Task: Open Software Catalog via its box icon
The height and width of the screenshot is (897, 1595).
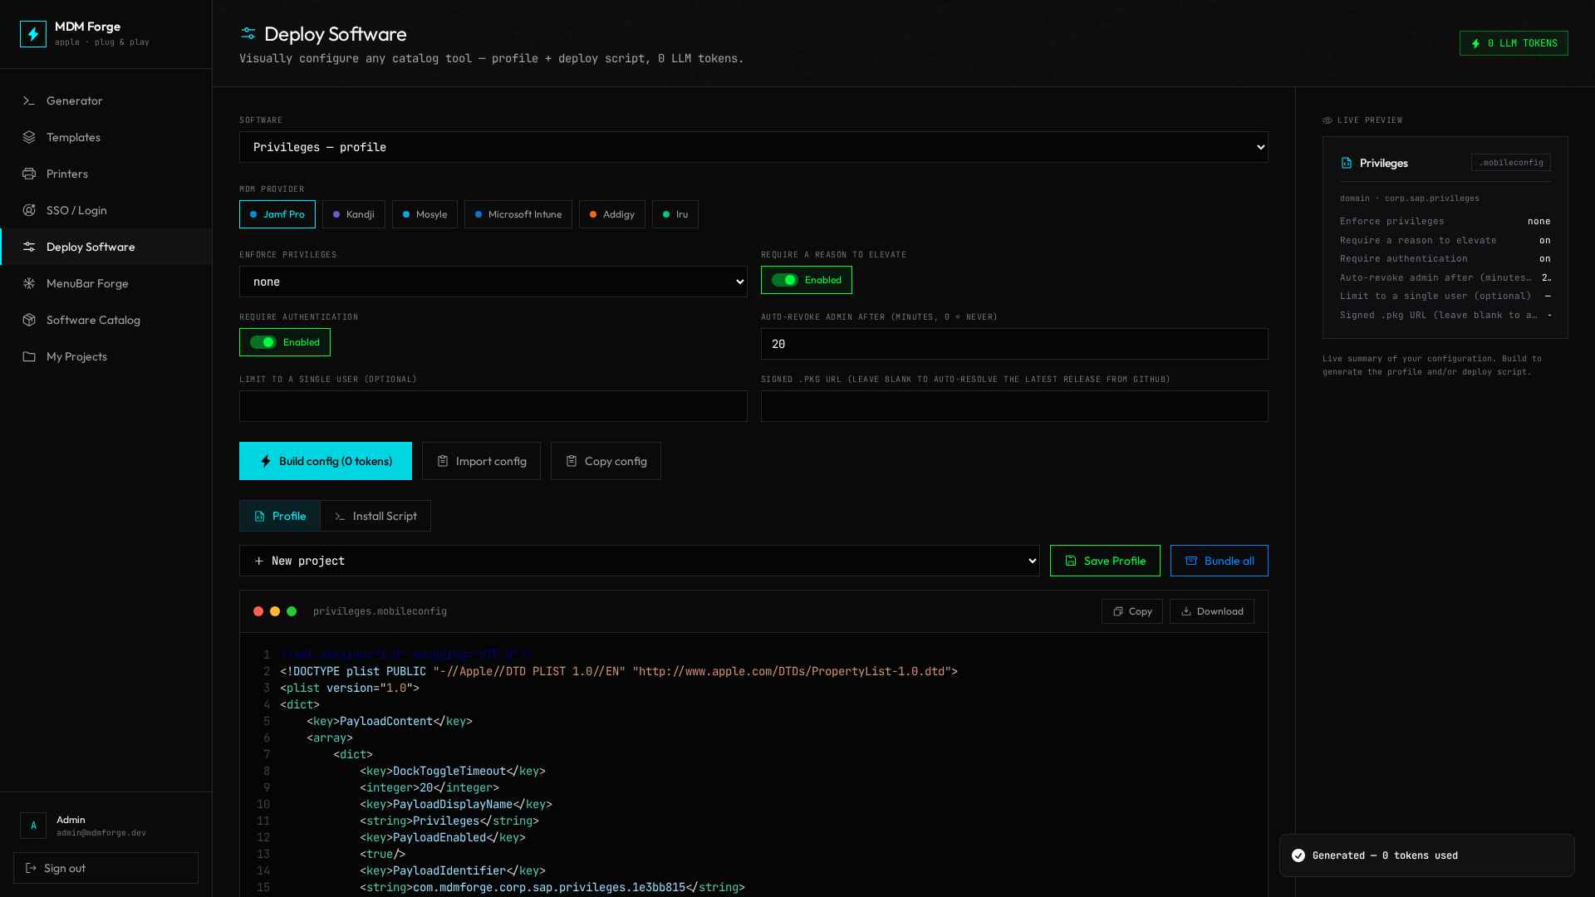Action: click(29, 320)
